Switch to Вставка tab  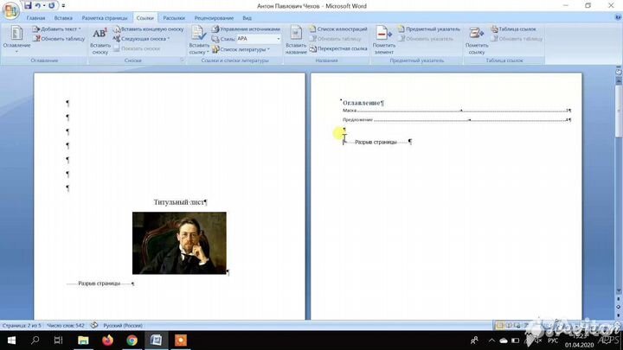(x=63, y=18)
